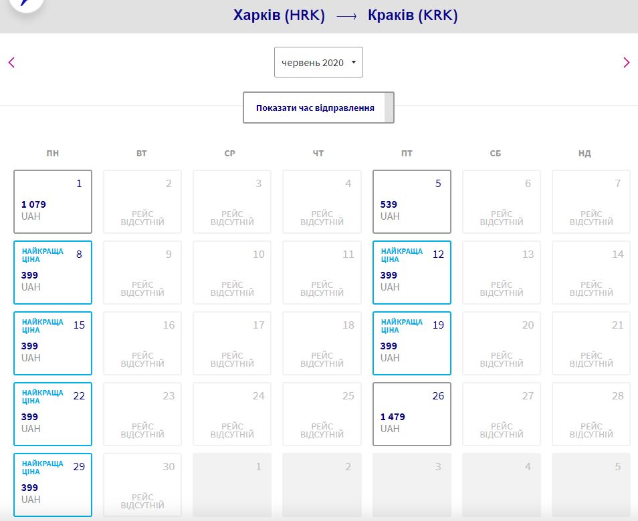Viewport: 638px width, 521px height.
Task: Click the ПН Monday column header
Action: 53,154
